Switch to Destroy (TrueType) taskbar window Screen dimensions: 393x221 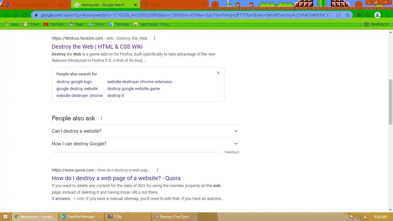click(x=175, y=217)
